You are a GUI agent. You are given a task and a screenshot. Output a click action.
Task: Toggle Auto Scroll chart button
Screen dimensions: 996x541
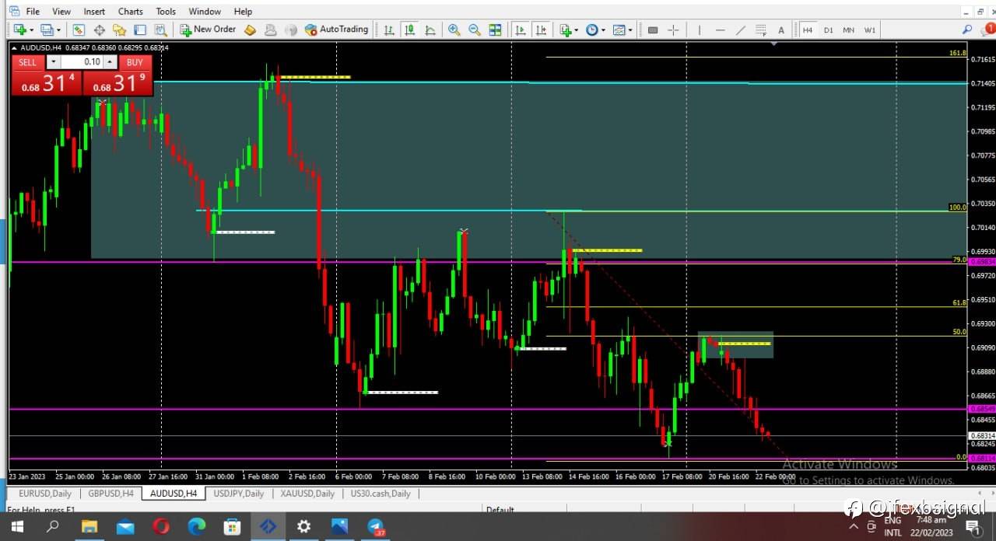tap(520, 30)
